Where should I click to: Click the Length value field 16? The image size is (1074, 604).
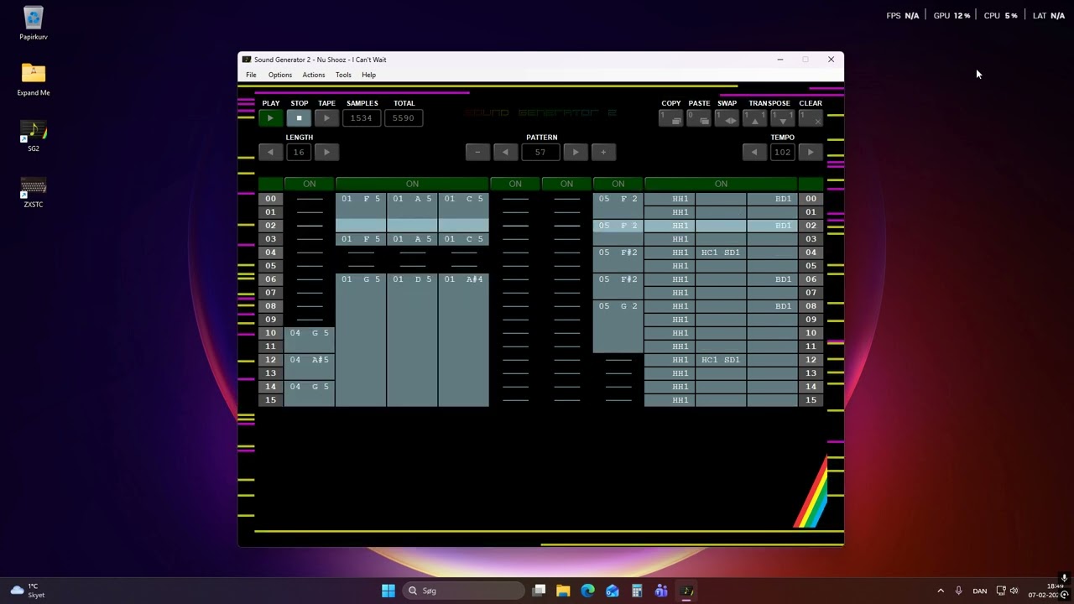[x=299, y=152]
